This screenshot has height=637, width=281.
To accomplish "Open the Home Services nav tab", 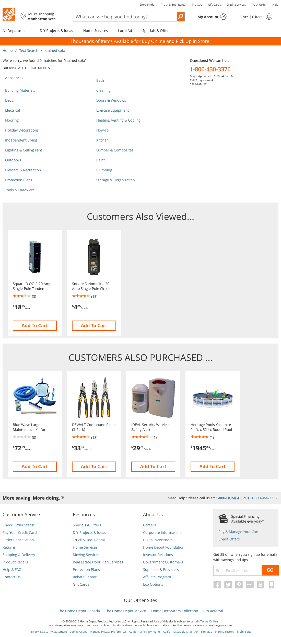I will (95, 30).
